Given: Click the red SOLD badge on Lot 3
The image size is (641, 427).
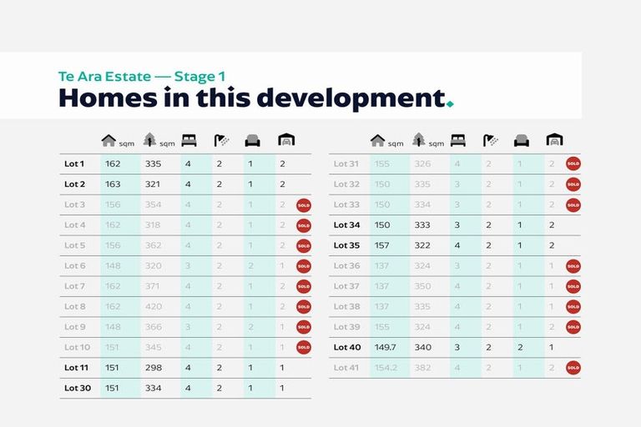Looking at the screenshot, I should click(304, 205).
